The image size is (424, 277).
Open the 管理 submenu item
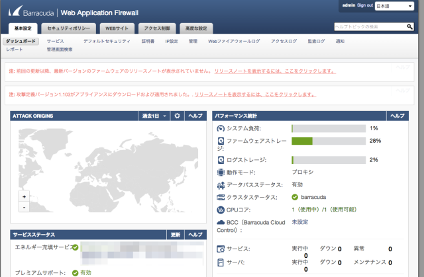193,41
